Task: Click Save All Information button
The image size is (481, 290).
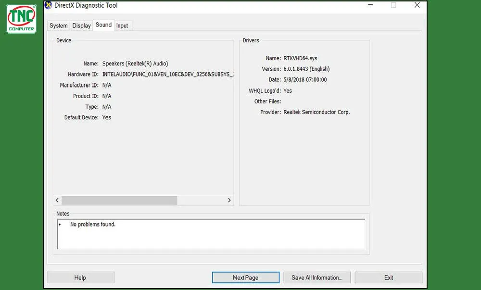Action: point(316,277)
